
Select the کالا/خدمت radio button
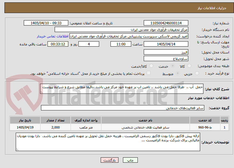(151, 66)
